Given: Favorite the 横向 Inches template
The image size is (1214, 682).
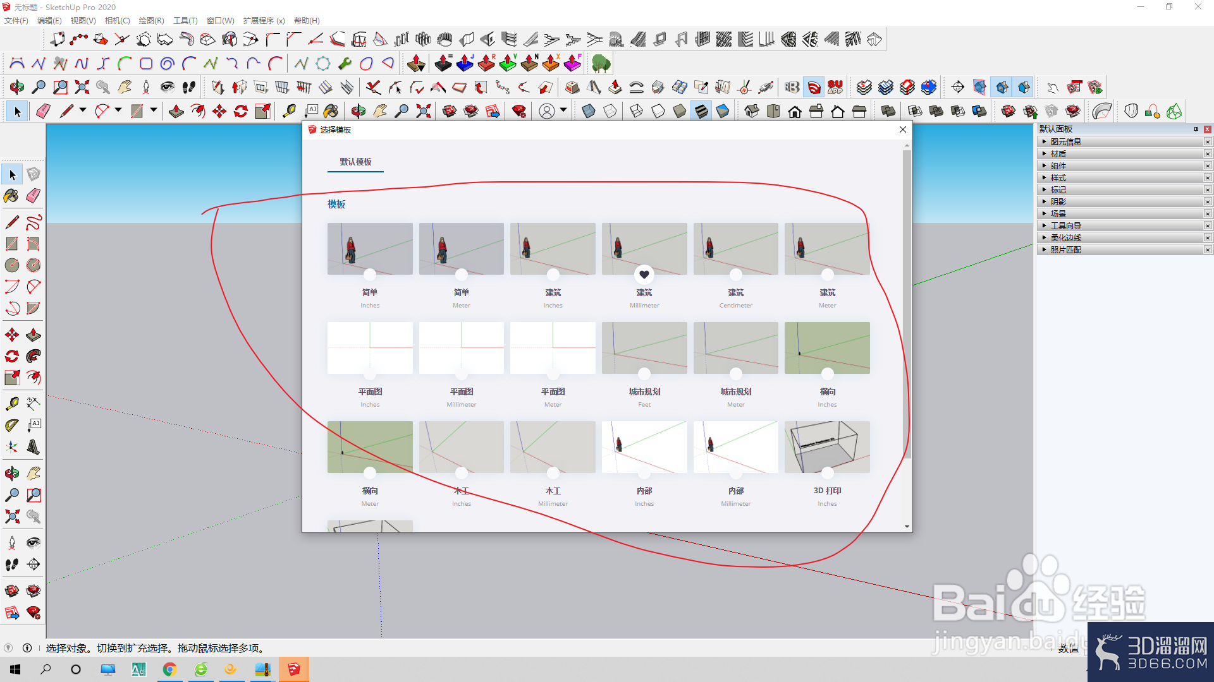Looking at the screenshot, I should 828,374.
